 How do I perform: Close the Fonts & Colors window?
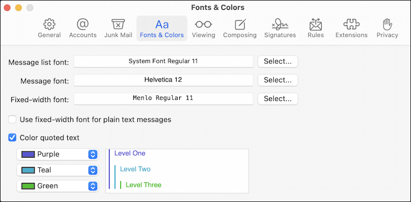click(7, 8)
